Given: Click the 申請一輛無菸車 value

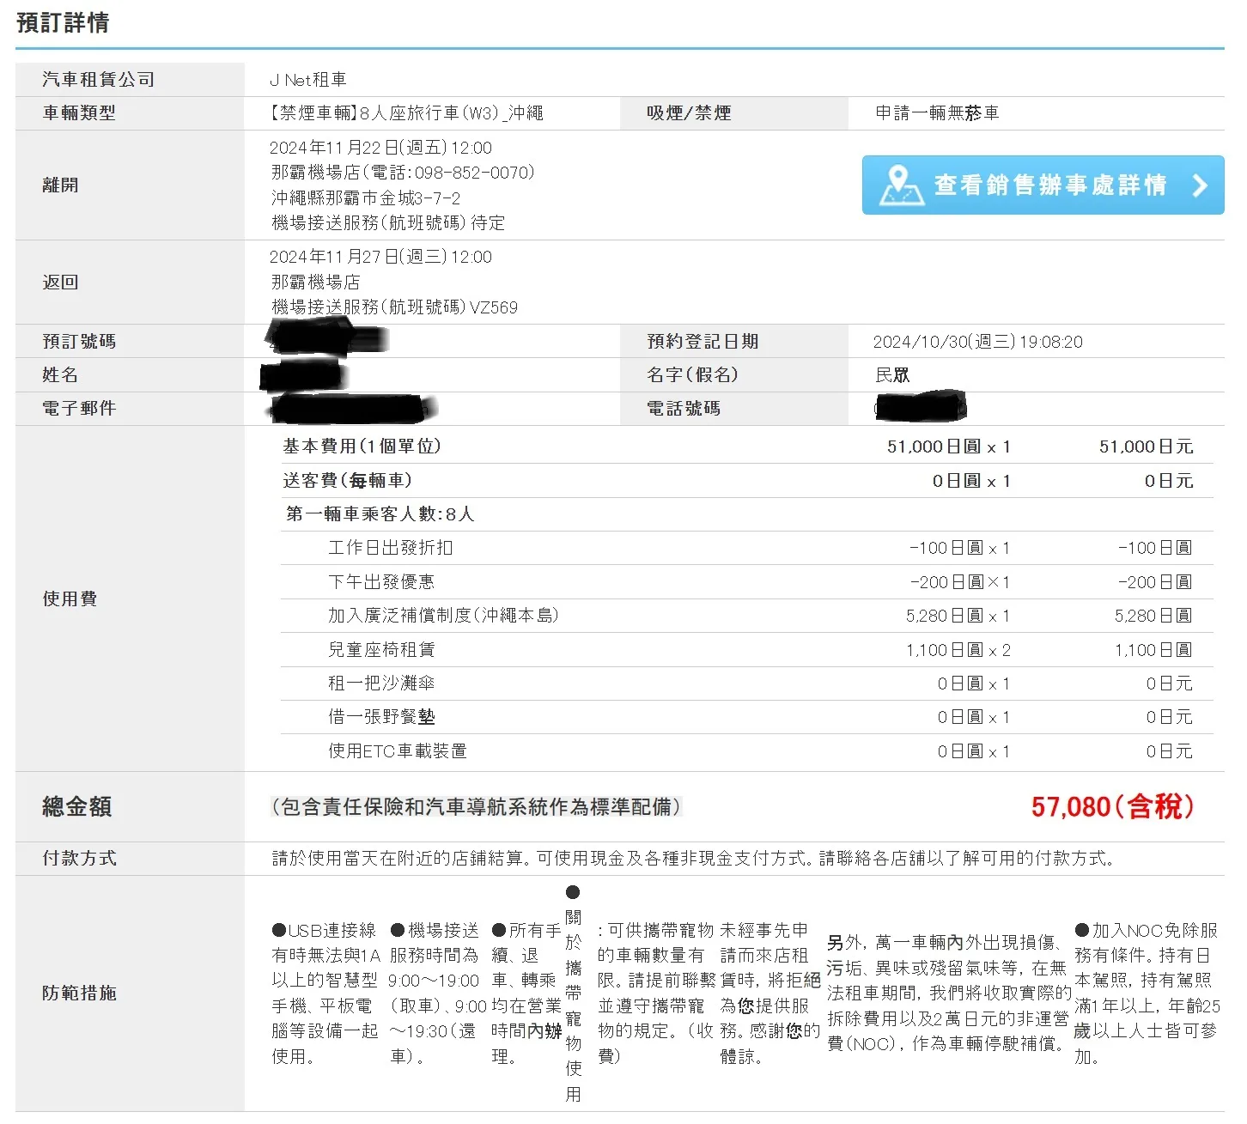Looking at the screenshot, I should tap(937, 113).
